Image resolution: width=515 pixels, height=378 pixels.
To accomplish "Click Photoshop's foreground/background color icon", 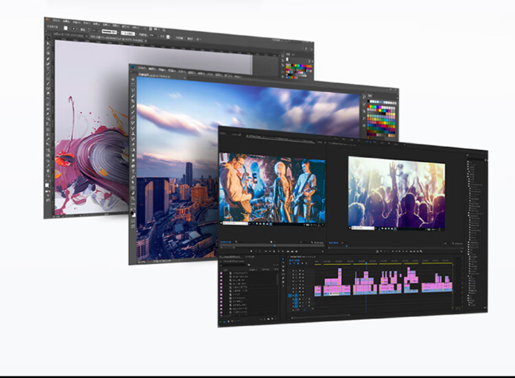I will [x=133, y=213].
